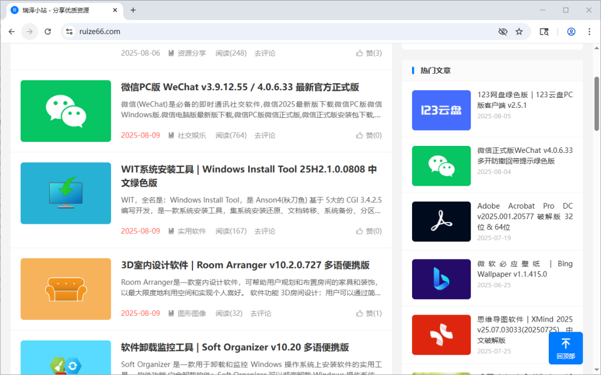The width and height of the screenshot is (601, 375).
Task: Click 去评论 on the Windows Install Tool post
Action: point(265,231)
